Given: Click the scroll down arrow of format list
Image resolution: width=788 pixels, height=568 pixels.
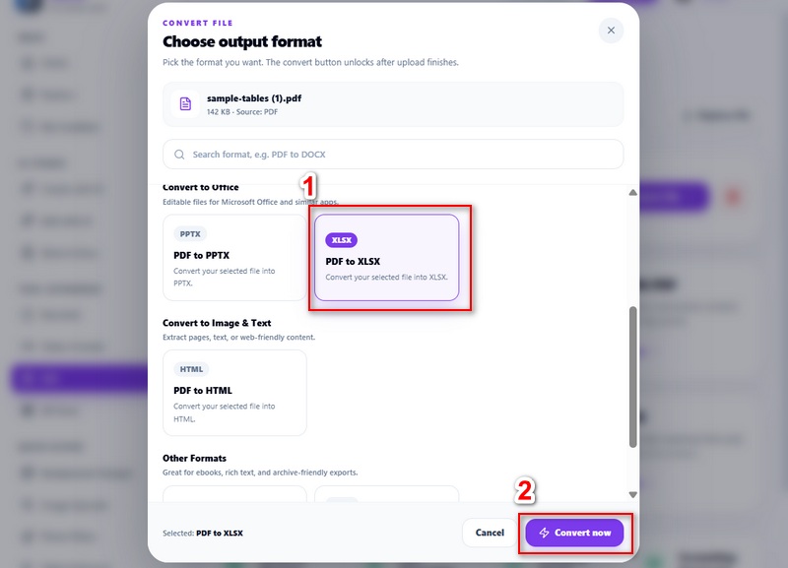Looking at the screenshot, I should pyautogui.click(x=632, y=495).
